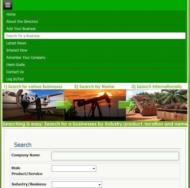The image size is (190, 188).
Task: Click the Log In/Out menu item
Action: (x=95, y=79)
